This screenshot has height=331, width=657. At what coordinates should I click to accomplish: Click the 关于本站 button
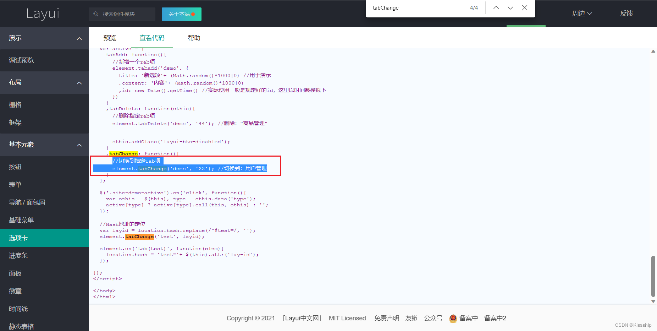coord(181,14)
